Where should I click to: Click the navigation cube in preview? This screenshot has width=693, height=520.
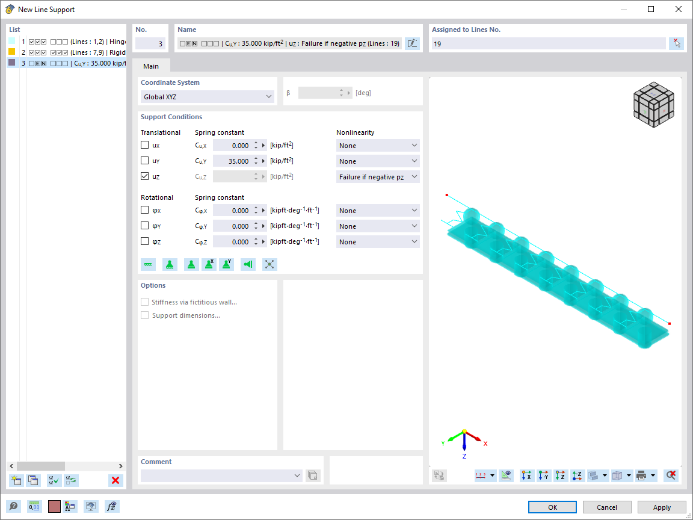coord(654,104)
